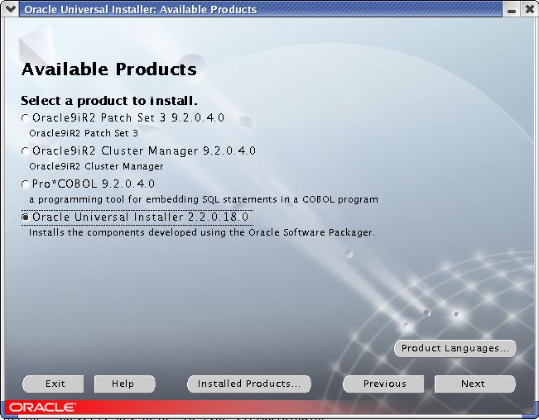
Task: Open the window menu icon in title bar
Action: click(x=10, y=9)
